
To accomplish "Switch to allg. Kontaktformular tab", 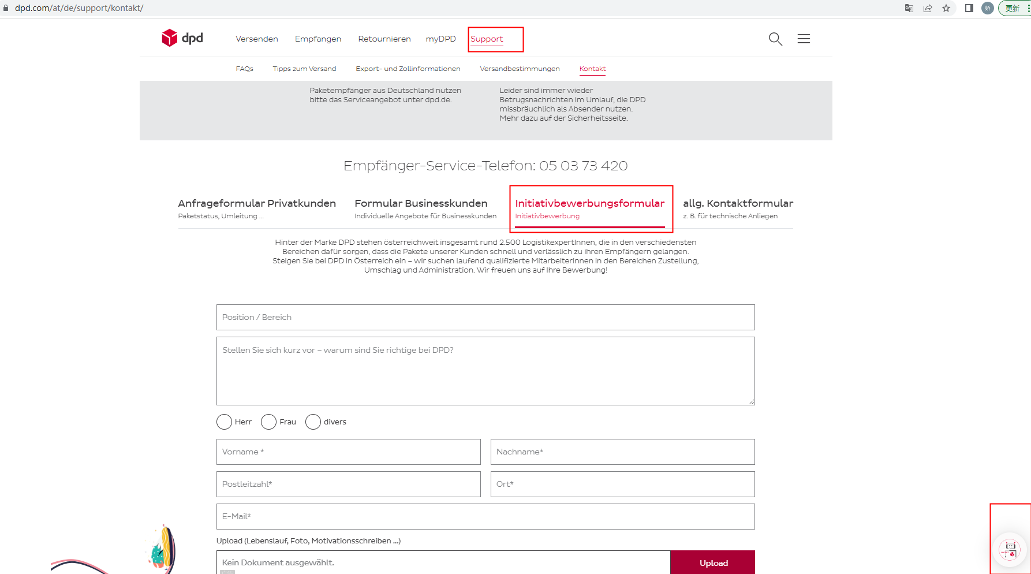I will point(737,208).
